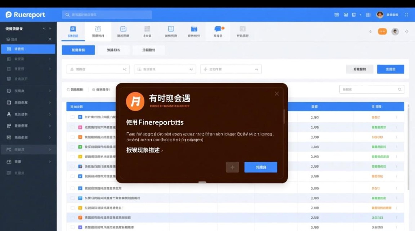This screenshot has height=231, width=415.
Task: Tick the small checkbox option next to the radio
Action: [x=93, y=90]
